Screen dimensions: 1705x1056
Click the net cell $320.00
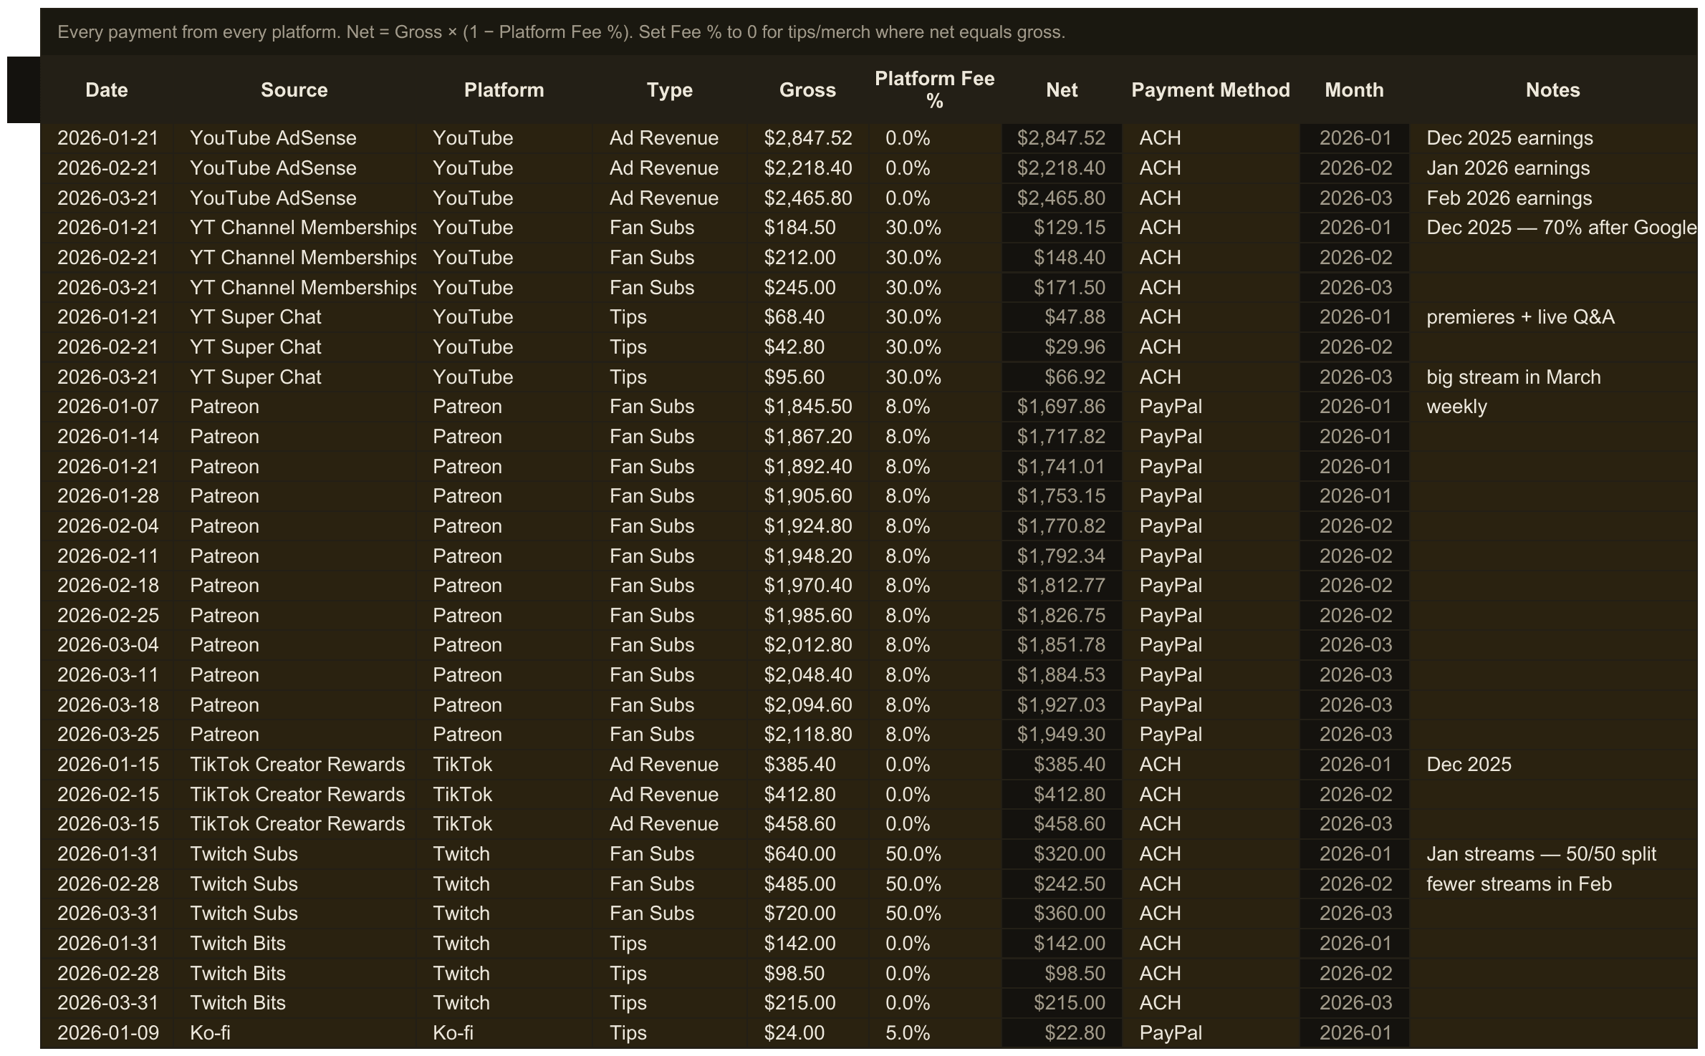[1062, 854]
